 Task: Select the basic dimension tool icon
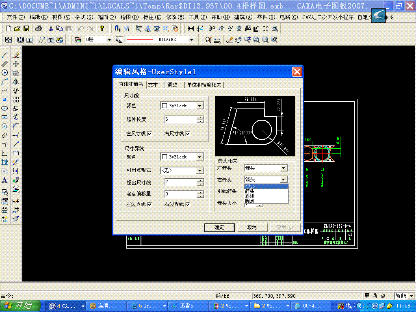(191, 28)
